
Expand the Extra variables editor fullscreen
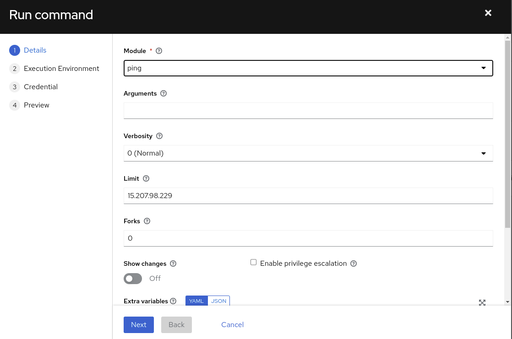[482, 302]
